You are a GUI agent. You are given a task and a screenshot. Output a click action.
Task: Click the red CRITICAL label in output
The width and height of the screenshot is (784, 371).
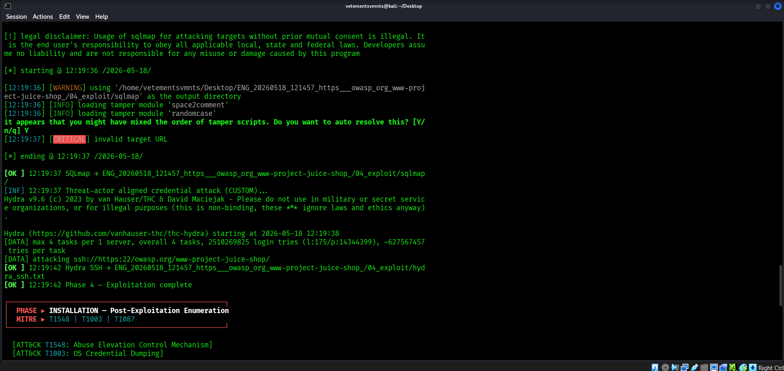pyautogui.click(x=69, y=139)
